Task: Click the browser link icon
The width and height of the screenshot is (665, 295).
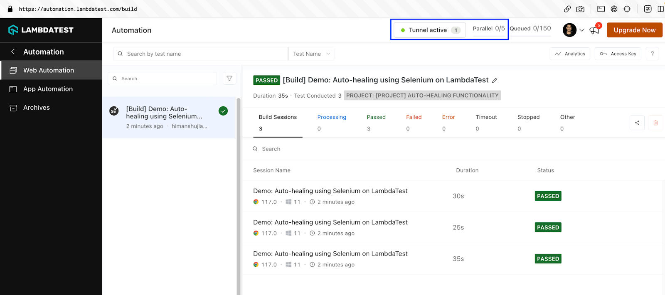Action: (x=567, y=9)
